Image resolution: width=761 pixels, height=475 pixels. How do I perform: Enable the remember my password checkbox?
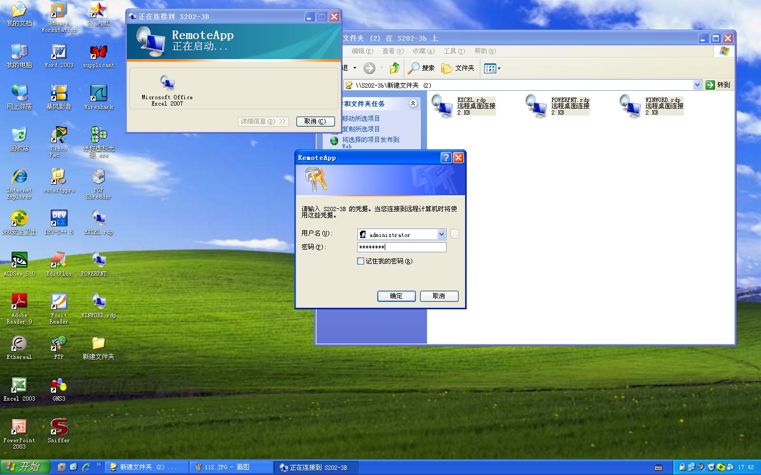[361, 261]
